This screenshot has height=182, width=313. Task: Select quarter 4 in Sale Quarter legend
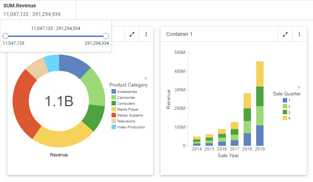tap(285, 118)
